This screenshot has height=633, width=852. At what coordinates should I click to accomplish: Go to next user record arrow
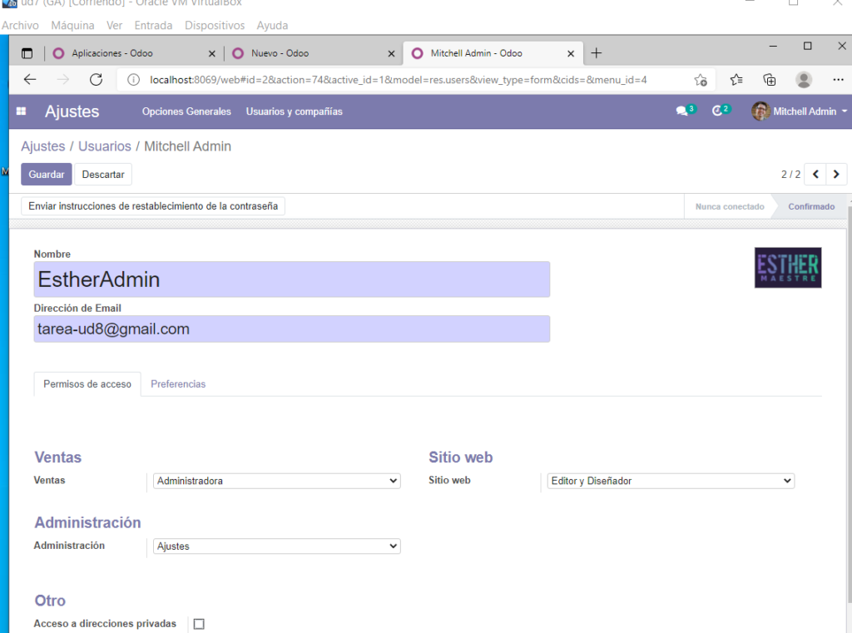[836, 175]
